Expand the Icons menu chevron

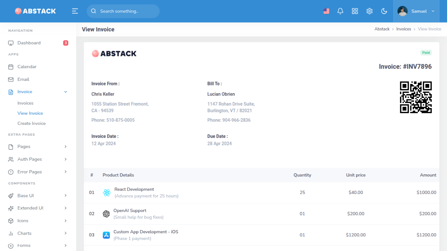(66, 221)
